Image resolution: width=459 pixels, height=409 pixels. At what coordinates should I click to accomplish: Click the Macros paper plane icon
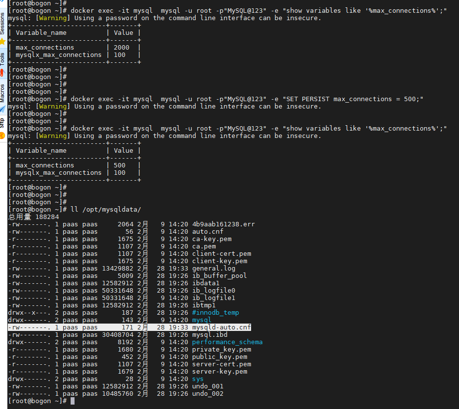pyautogui.click(x=2, y=109)
